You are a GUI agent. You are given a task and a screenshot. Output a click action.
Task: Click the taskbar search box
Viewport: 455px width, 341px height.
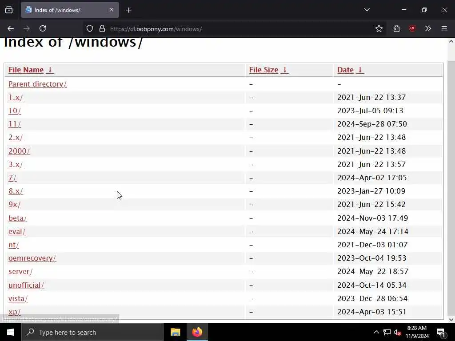92,332
